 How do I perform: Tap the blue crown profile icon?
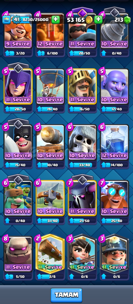[6, 20]
